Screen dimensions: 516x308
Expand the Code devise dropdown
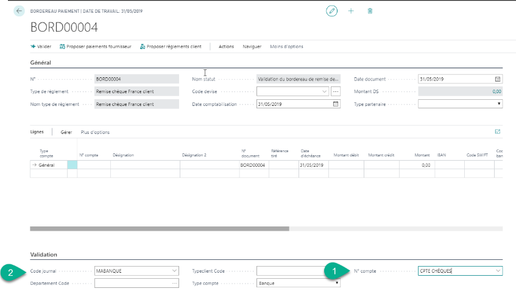click(x=324, y=91)
